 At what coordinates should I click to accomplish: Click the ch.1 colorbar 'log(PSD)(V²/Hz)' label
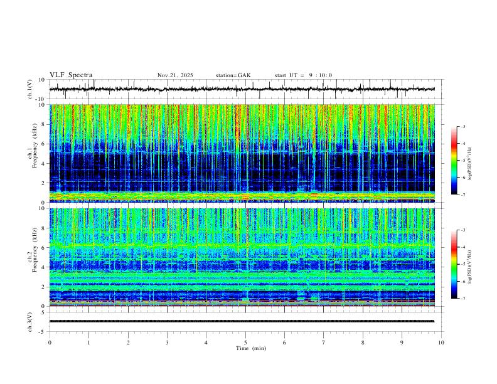(469, 163)
